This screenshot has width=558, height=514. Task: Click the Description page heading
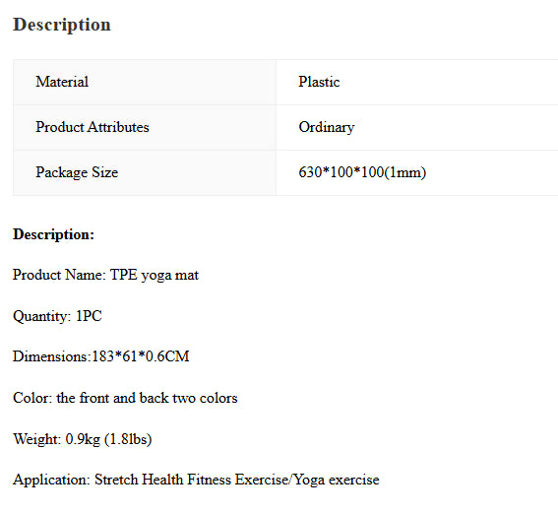tap(62, 25)
